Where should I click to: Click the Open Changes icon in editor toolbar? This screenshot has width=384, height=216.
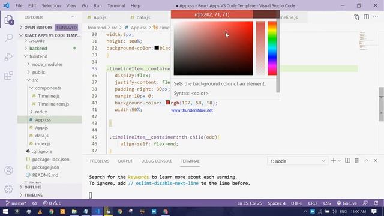pyautogui.click(x=357, y=17)
